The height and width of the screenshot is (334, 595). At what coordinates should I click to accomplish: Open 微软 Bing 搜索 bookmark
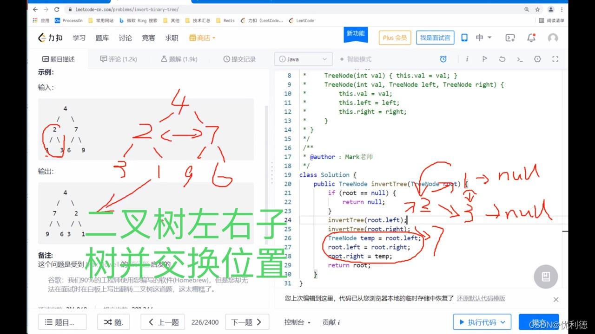tap(139, 20)
